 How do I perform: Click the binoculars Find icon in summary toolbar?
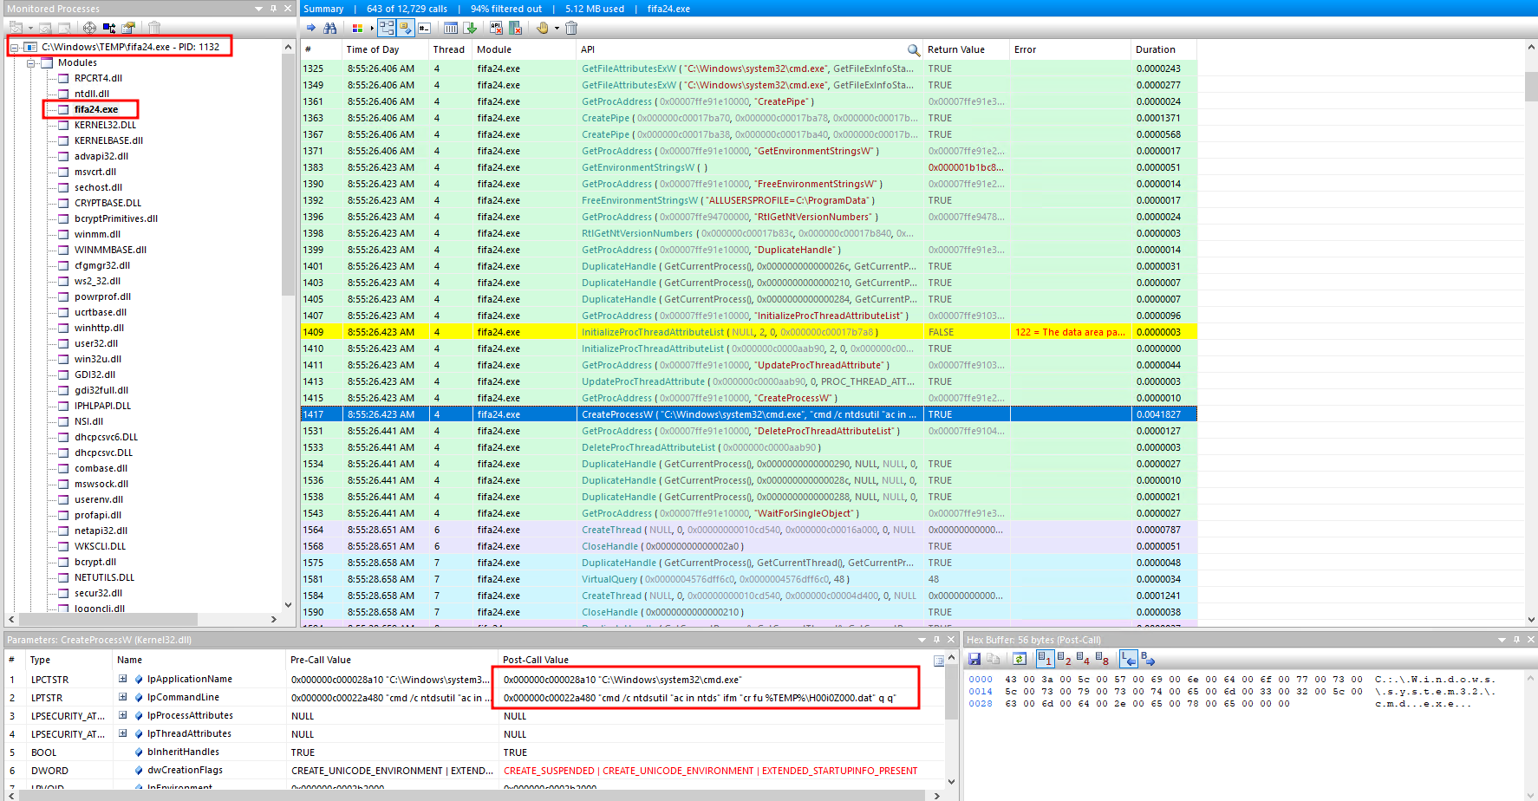point(330,28)
